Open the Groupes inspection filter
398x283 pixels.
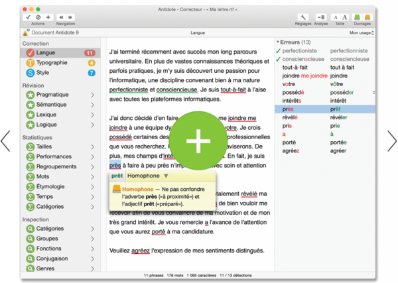click(60, 239)
